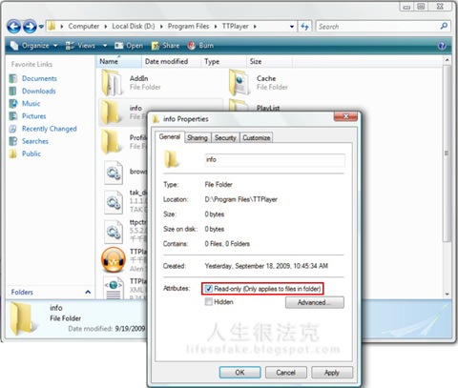Image resolution: width=458 pixels, height=388 pixels.
Task: Open Pictures favorite link
Action: click(33, 116)
